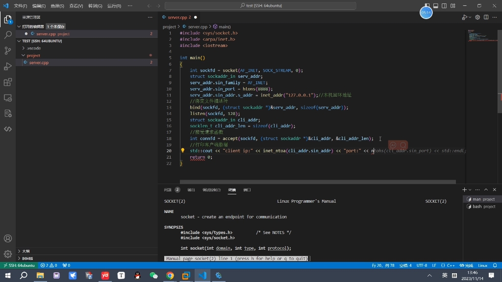Click the SSH: 64ubuntu remote indicator
502x282 pixels.
[19, 265]
